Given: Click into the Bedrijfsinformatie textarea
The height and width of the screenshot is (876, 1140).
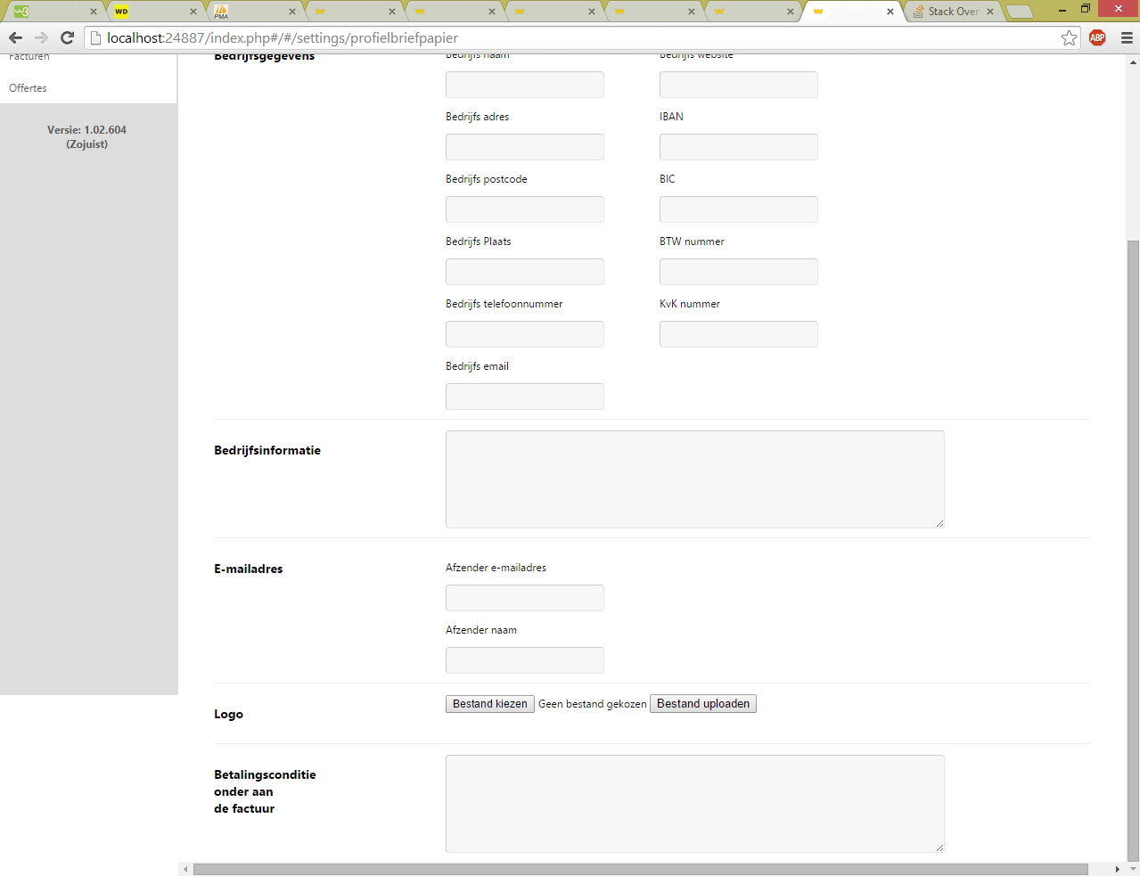Looking at the screenshot, I should [x=695, y=479].
